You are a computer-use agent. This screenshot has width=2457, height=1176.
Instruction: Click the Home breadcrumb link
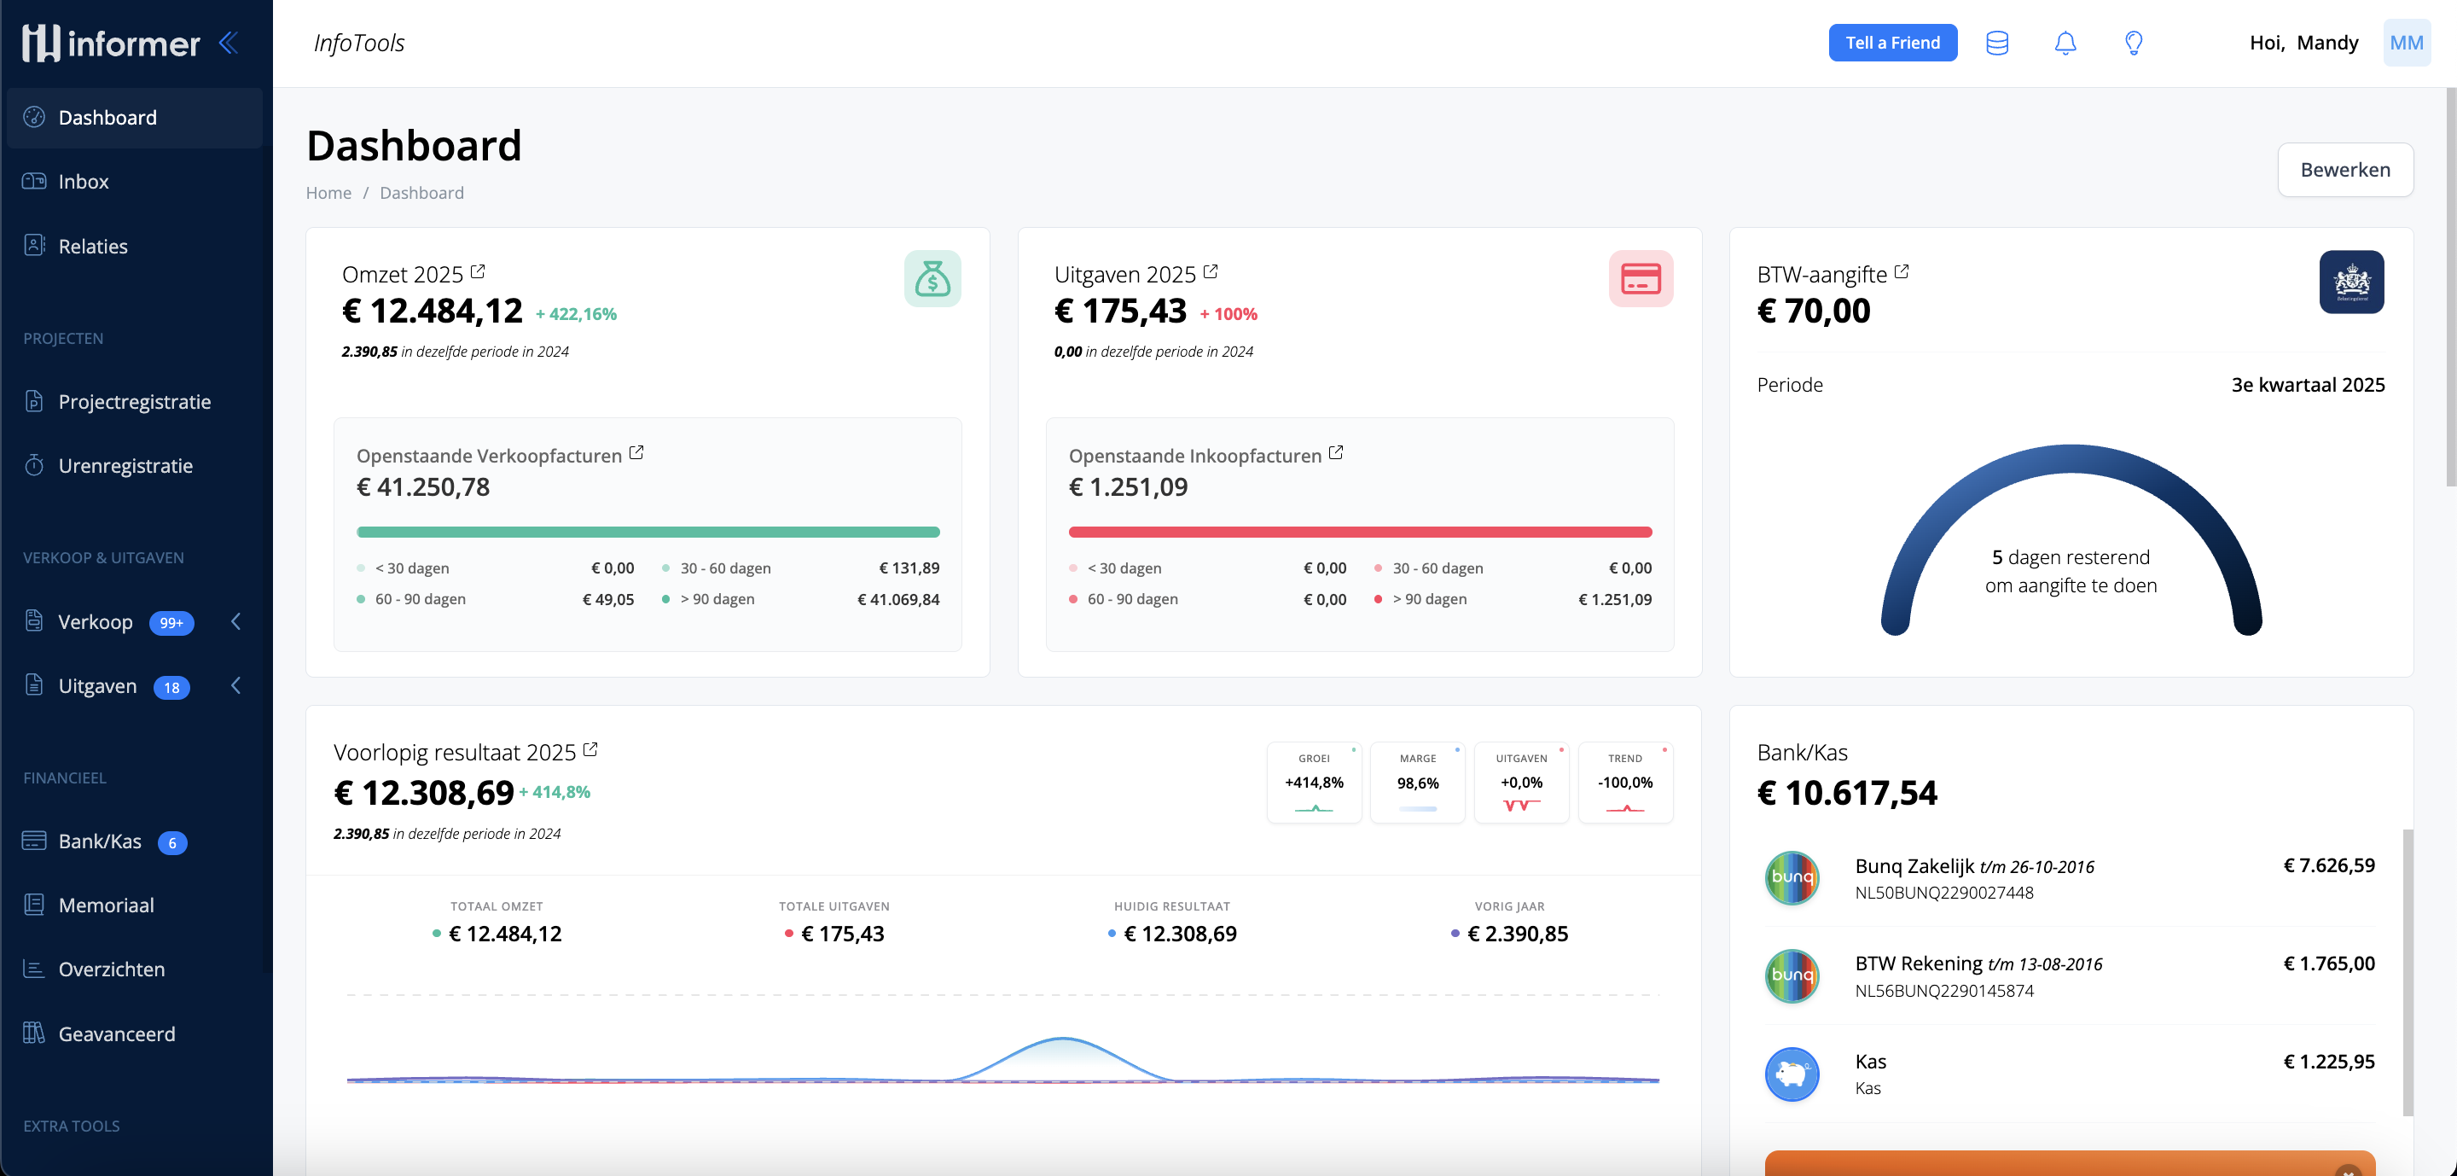(328, 193)
